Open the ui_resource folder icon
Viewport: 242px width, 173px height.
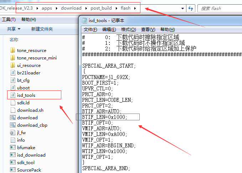13,65
